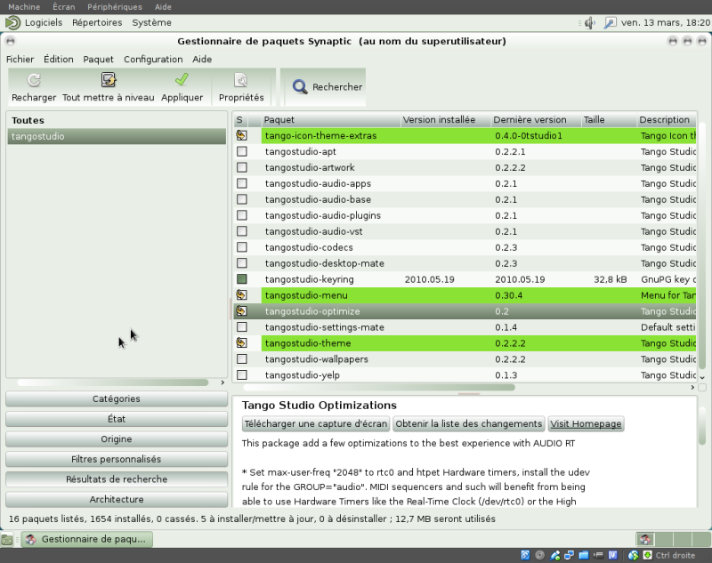
Task: Click the install mark of tangostudio-theme
Action: [241, 343]
